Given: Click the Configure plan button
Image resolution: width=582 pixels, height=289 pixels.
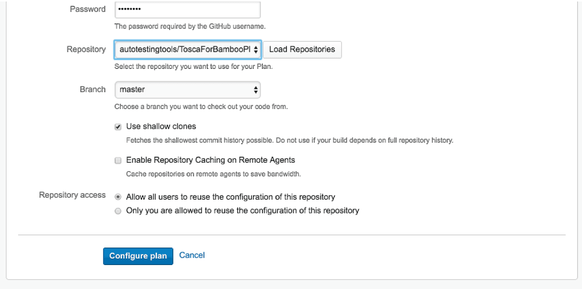Looking at the screenshot, I should (138, 256).
